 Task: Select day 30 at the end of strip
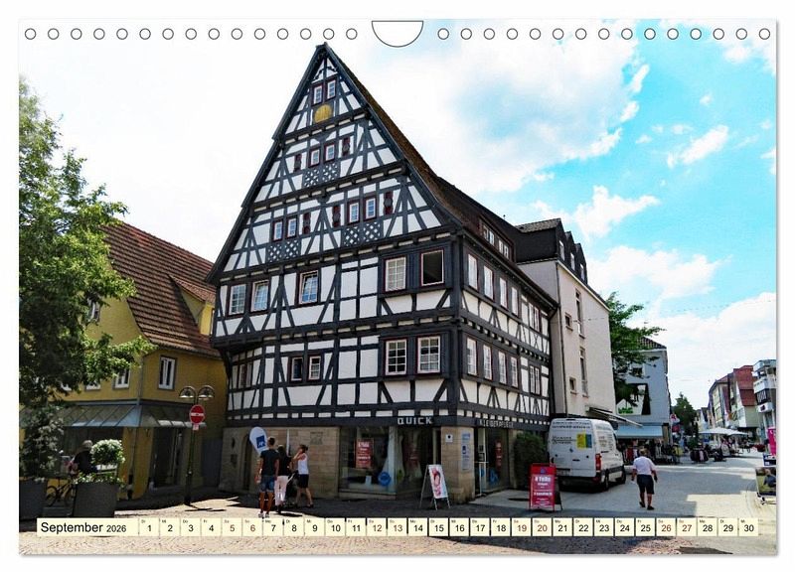coord(748,527)
